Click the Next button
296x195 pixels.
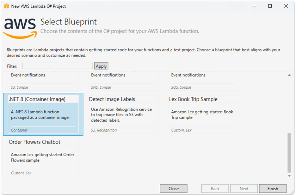244,188
